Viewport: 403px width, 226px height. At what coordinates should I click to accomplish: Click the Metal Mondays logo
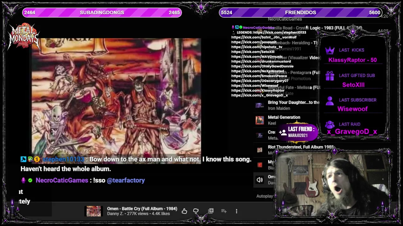(24, 37)
